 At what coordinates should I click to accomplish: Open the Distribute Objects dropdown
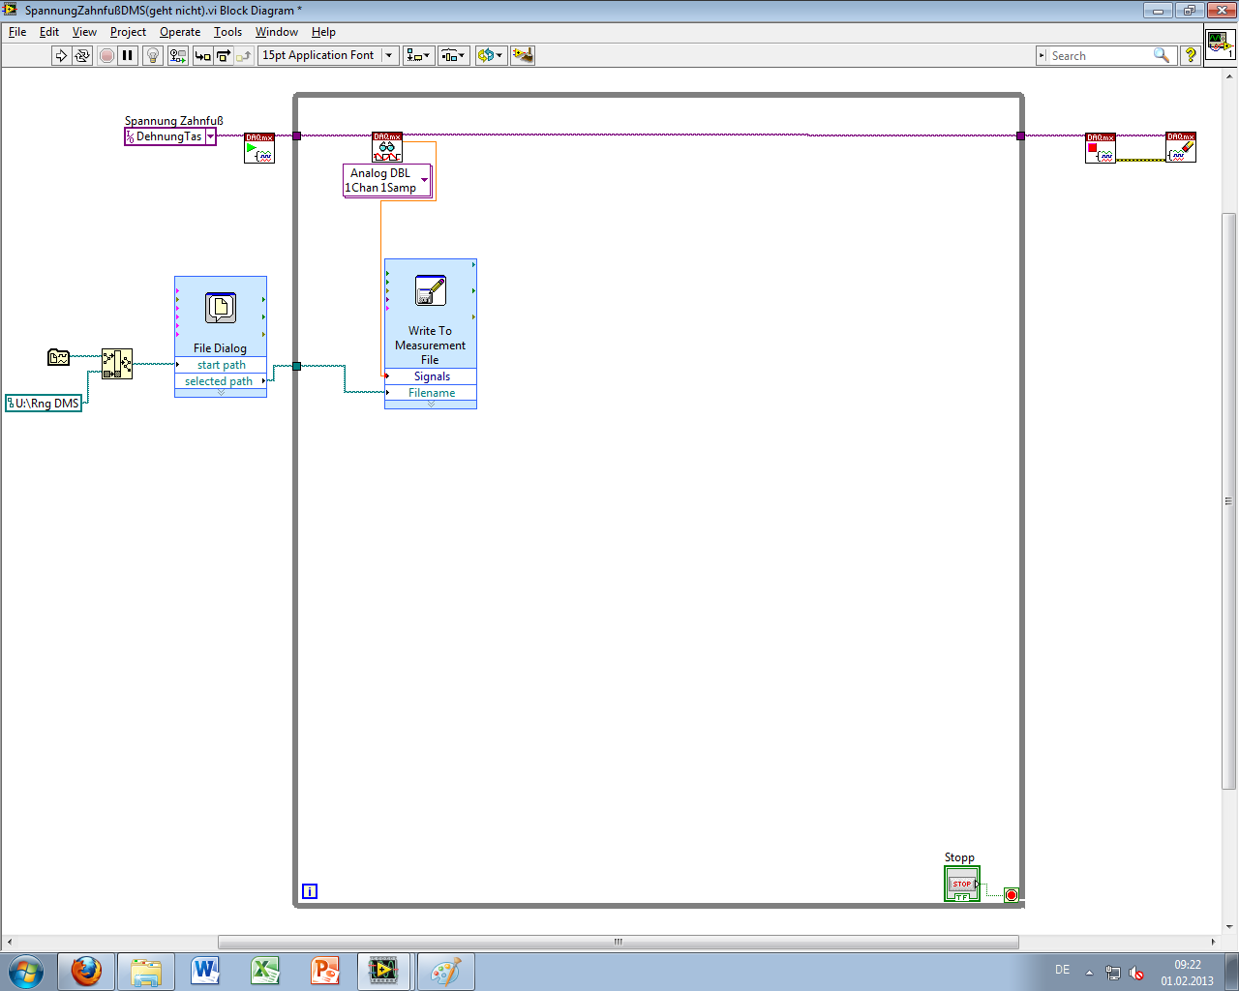coord(454,55)
